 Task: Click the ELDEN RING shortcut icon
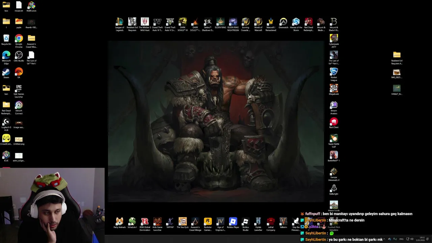(x=220, y=23)
